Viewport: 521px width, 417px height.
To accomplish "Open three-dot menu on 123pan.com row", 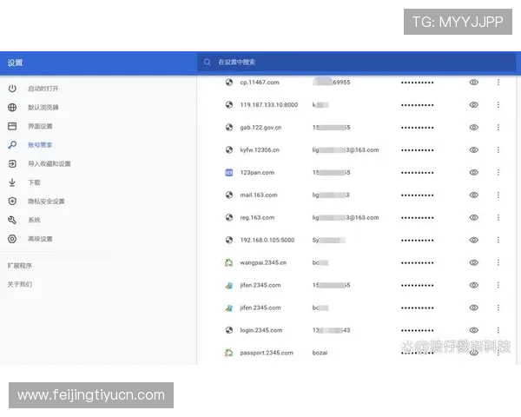I will click(x=498, y=173).
